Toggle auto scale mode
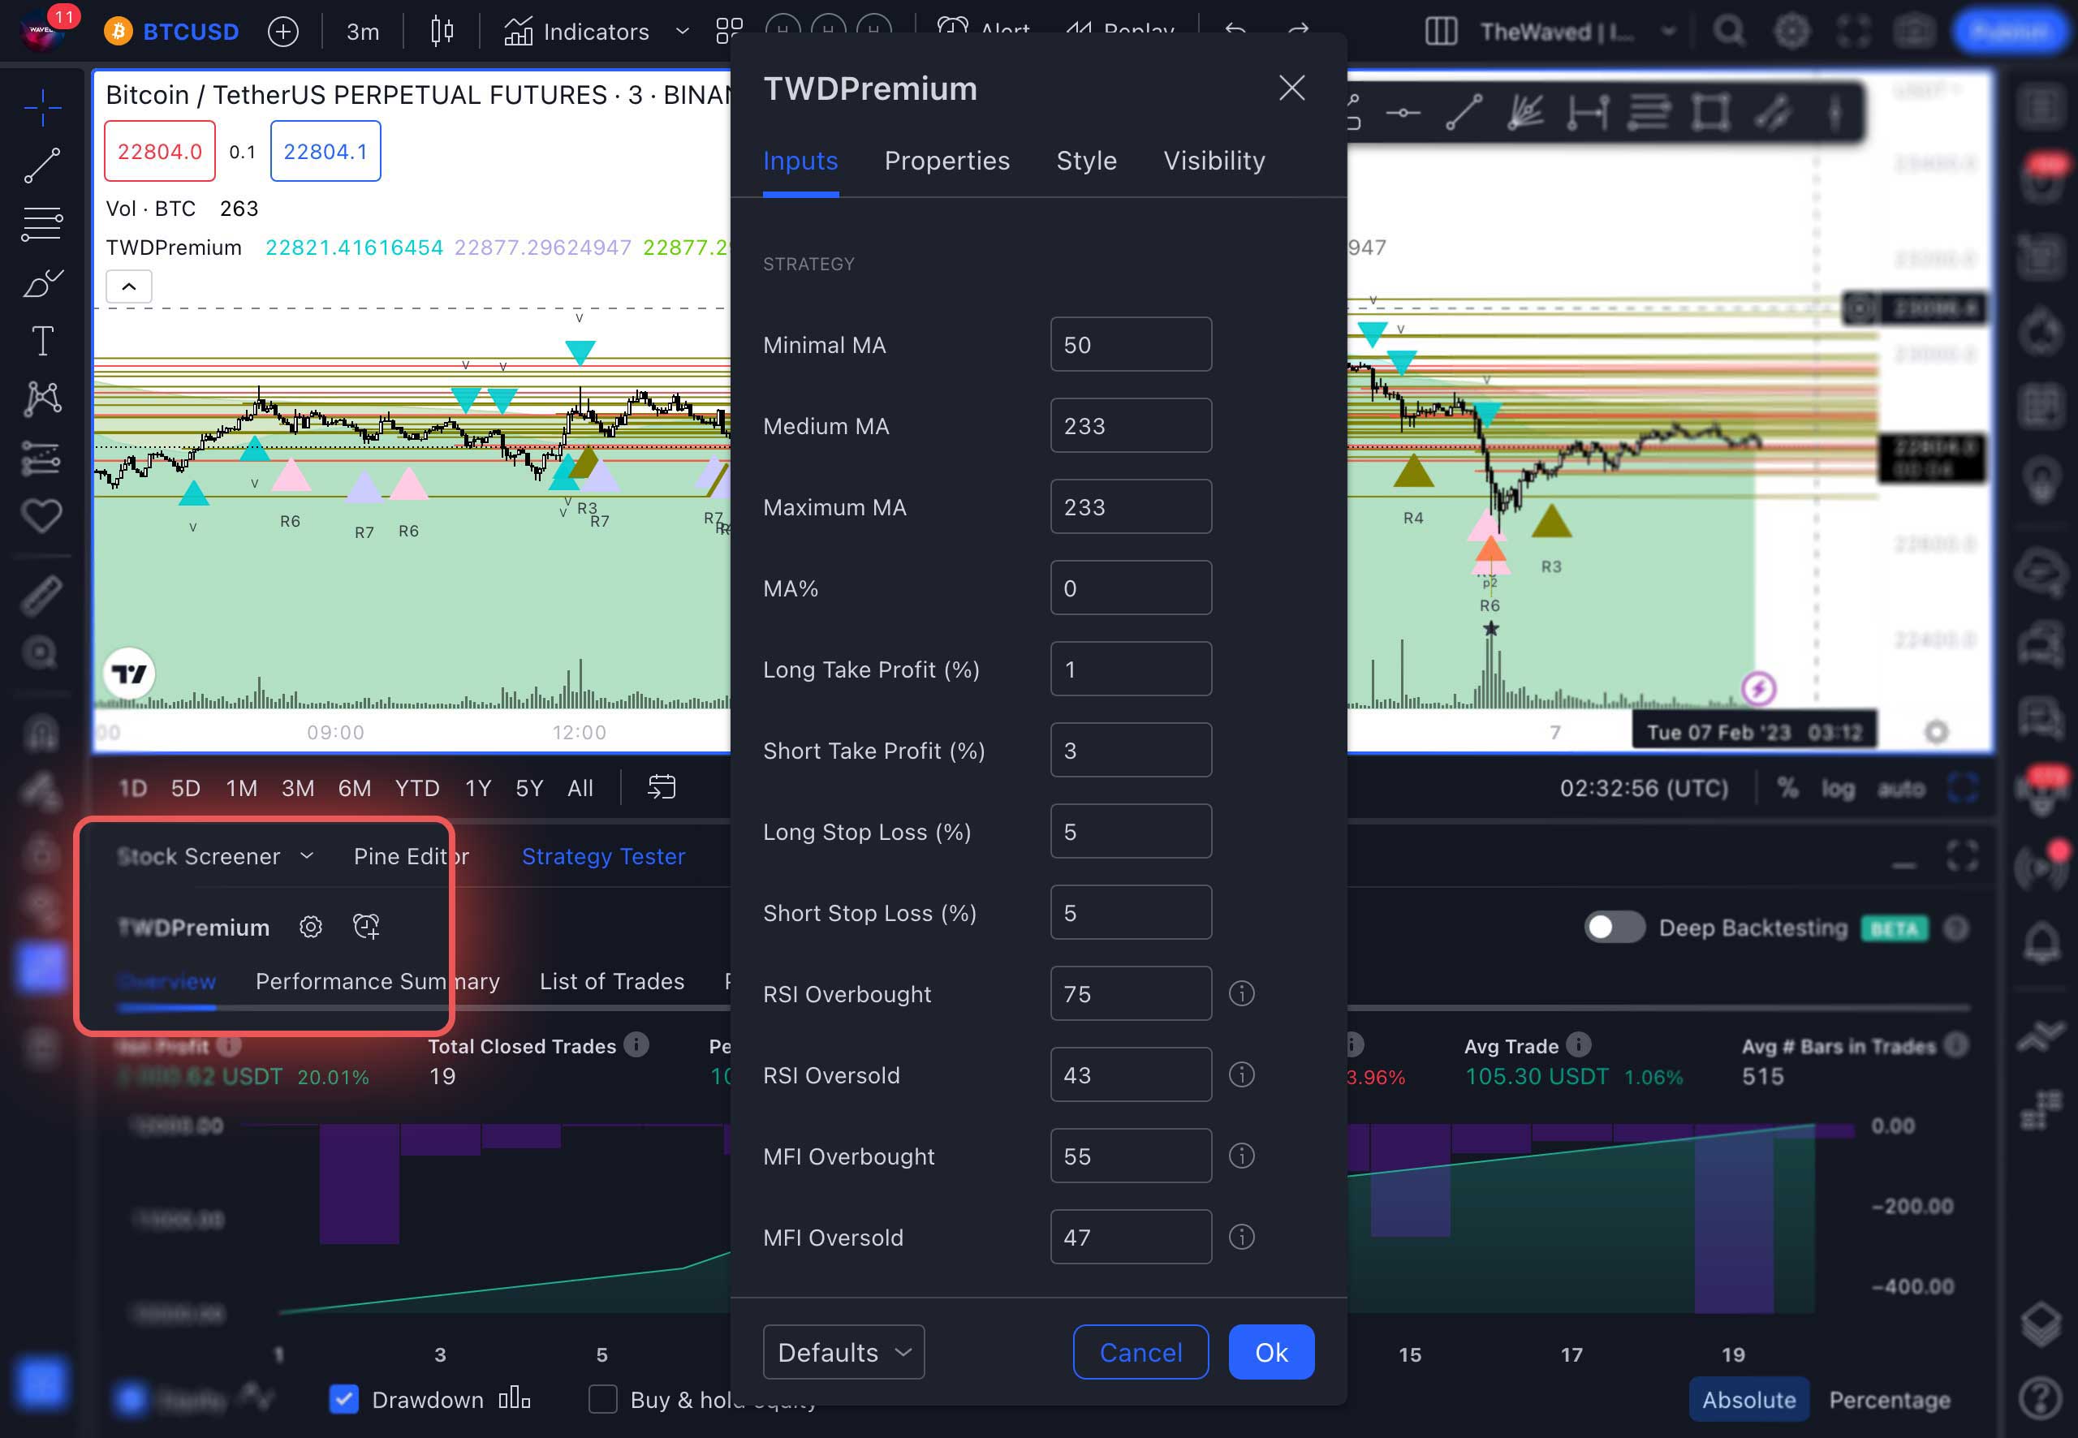This screenshot has width=2078, height=1438. (x=1901, y=788)
